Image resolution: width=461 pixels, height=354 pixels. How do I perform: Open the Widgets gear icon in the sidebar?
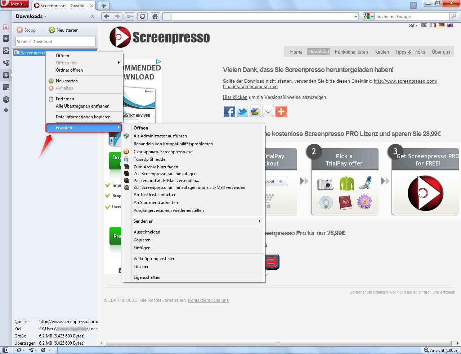(6, 51)
